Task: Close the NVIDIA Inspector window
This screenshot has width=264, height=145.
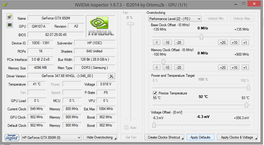Action: [x=254, y=4]
